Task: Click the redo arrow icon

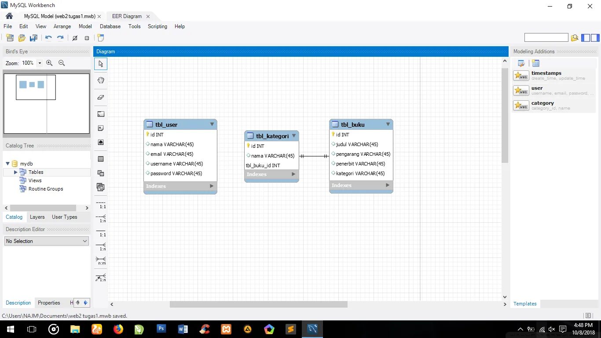Action: 60,38
